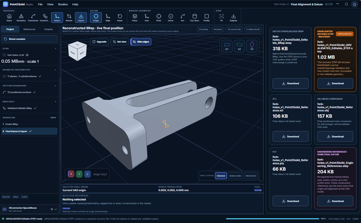Download the Engineering References STEP file

(x=335, y=201)
